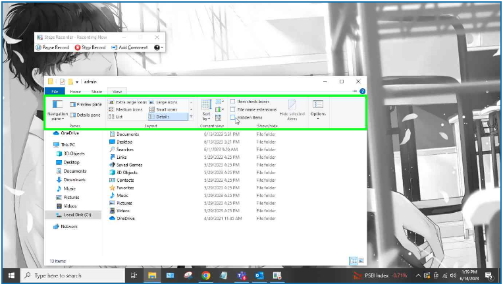Open the Group by dropdown icon

(x=220, y=101)
